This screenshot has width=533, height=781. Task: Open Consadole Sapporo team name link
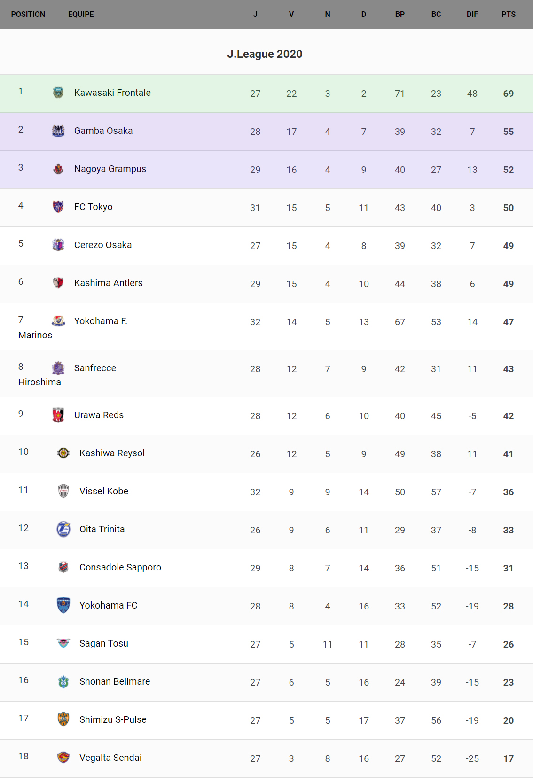point(120,567)
